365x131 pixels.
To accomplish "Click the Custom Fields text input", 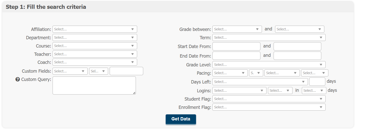I will point(126,71).
